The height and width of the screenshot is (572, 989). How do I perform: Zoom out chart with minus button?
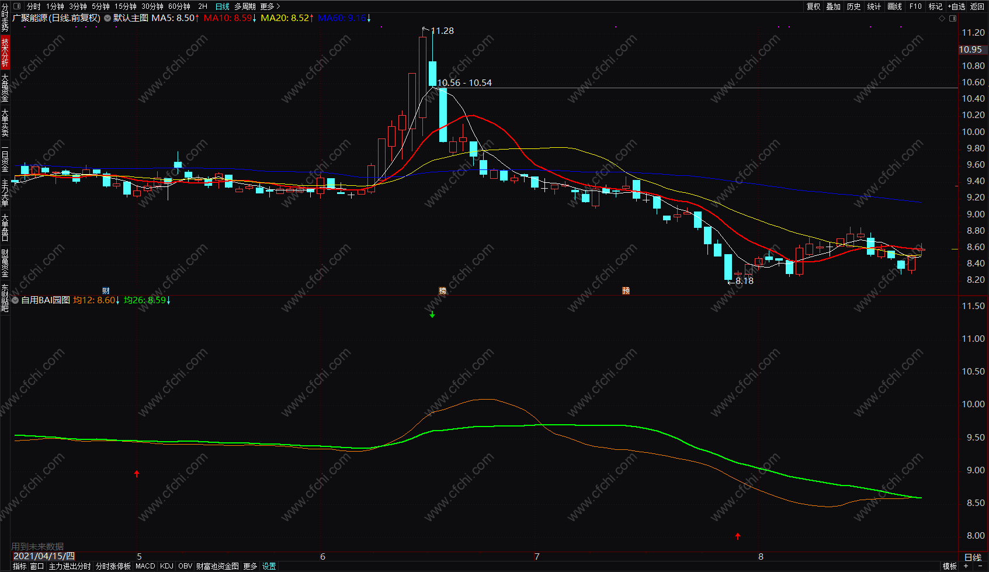980,566
